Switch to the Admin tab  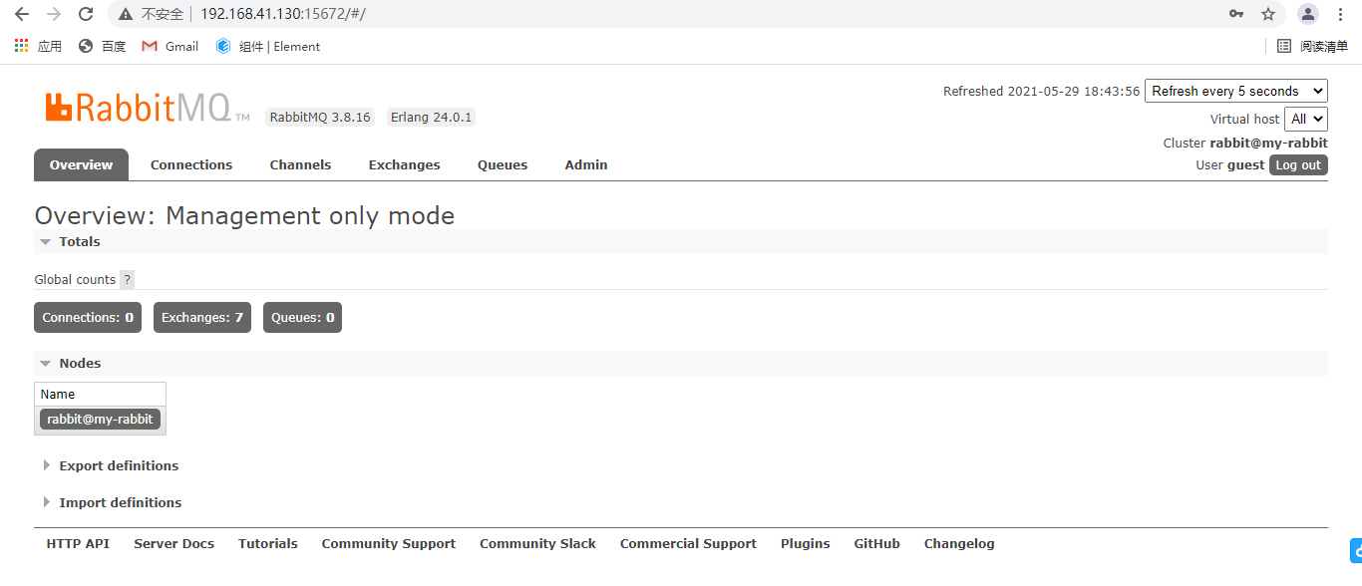click(586, 164)
